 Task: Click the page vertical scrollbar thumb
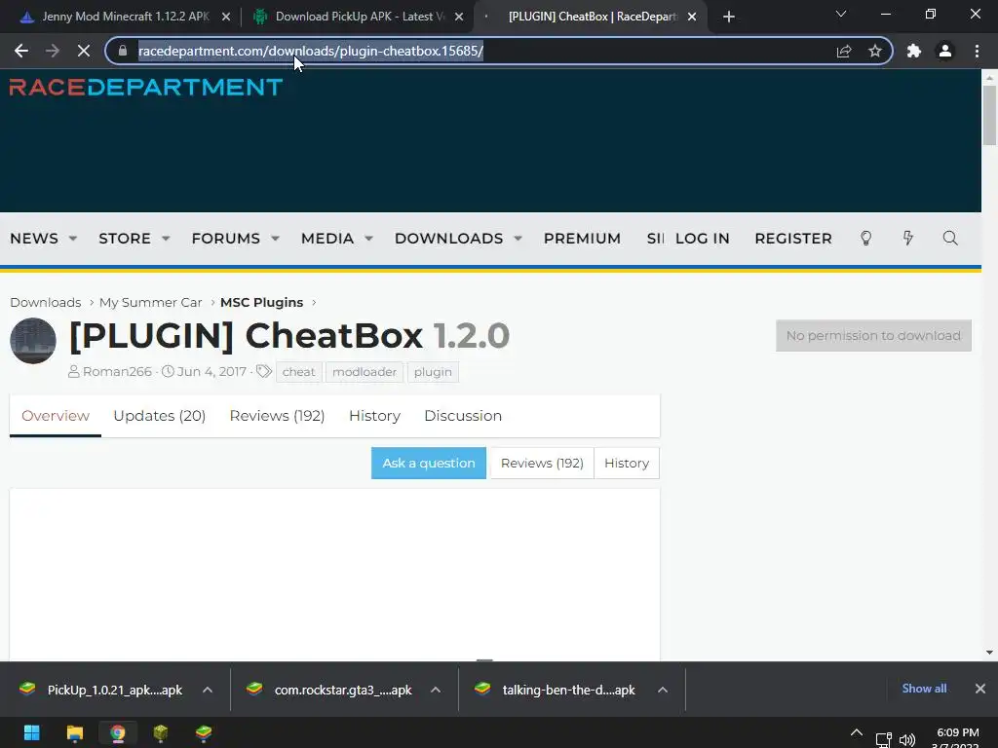click(989, 115)
